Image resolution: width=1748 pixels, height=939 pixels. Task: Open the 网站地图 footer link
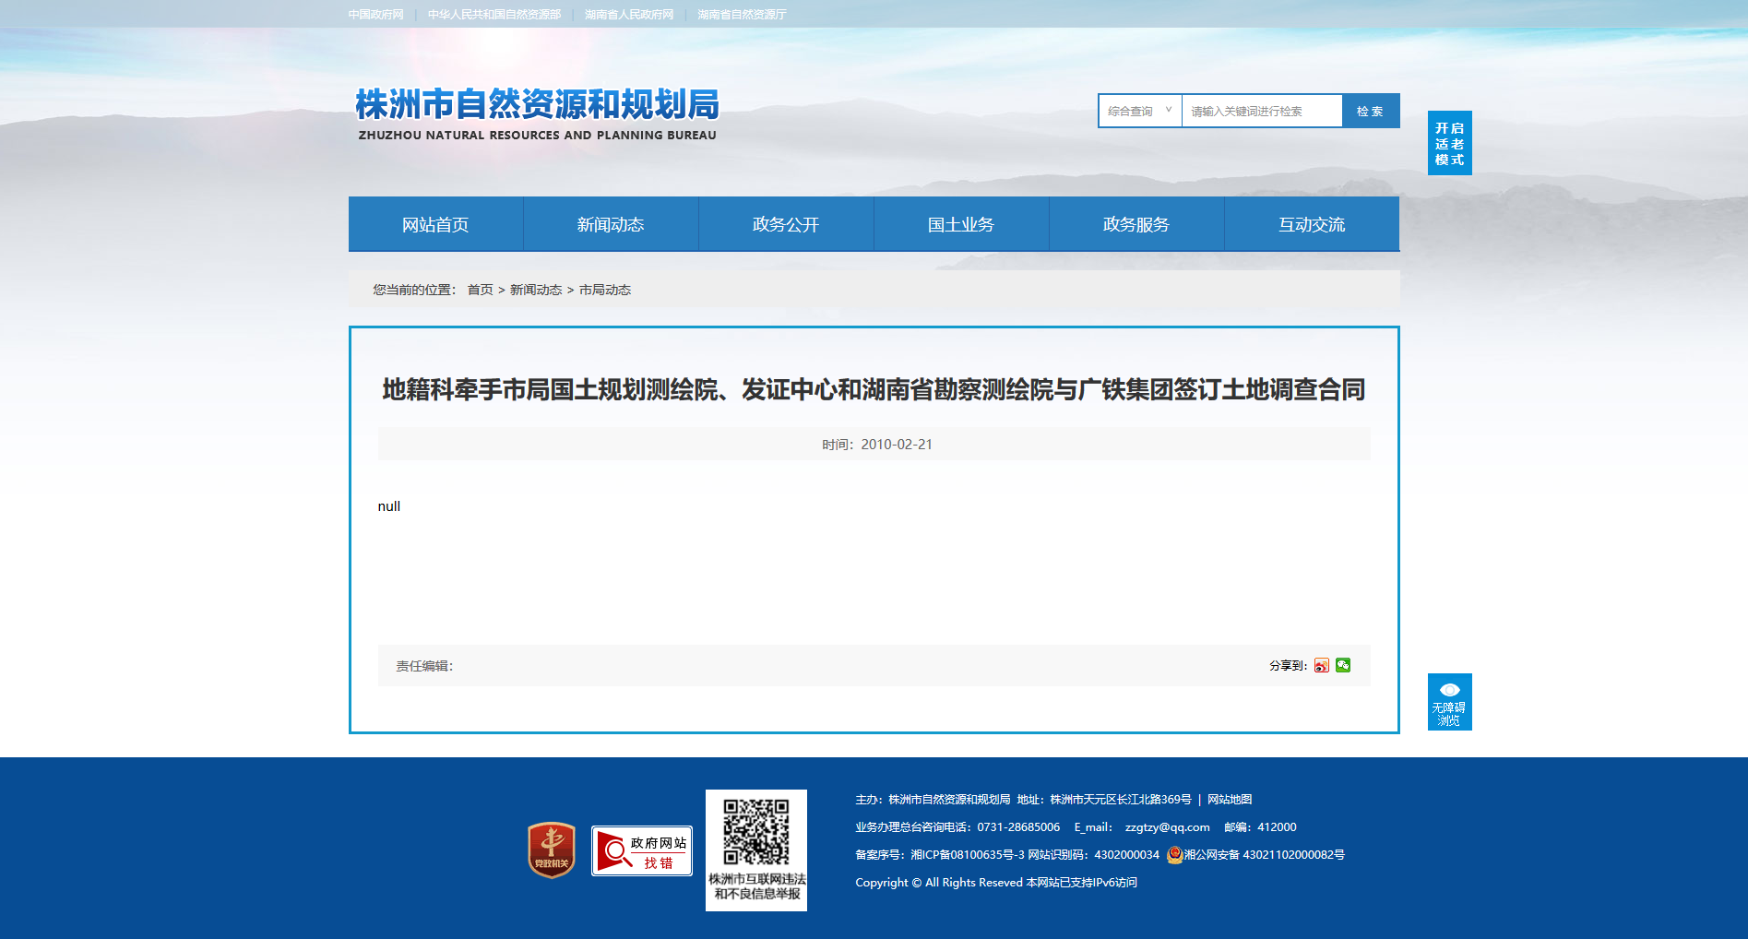[1230, 800]
